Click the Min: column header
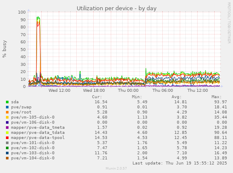233x173 pixels. click(x=137, y=97)
